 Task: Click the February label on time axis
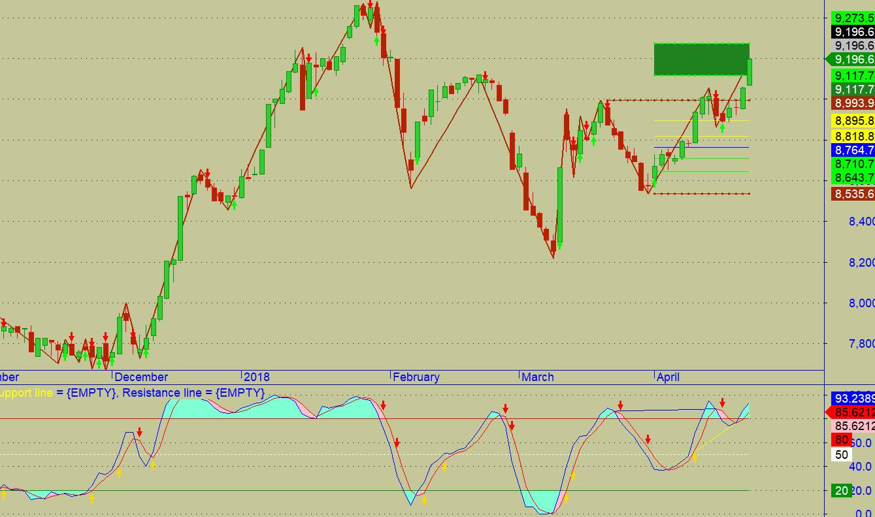tap(416, 377)
